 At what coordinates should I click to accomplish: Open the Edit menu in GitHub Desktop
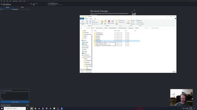(7, 1)
